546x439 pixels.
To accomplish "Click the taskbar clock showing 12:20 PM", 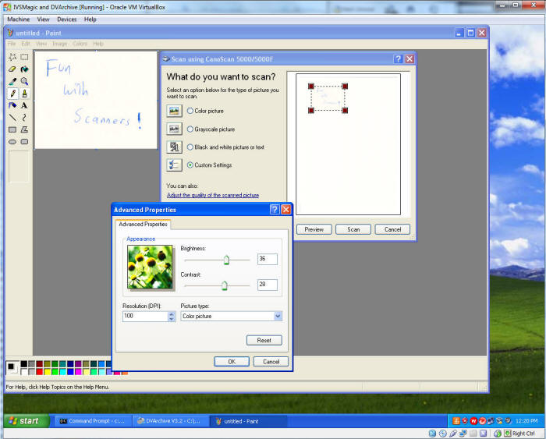I will (x=526, y=421).
